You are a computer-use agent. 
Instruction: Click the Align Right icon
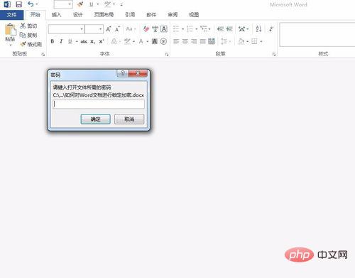click(x=194, y=41)
